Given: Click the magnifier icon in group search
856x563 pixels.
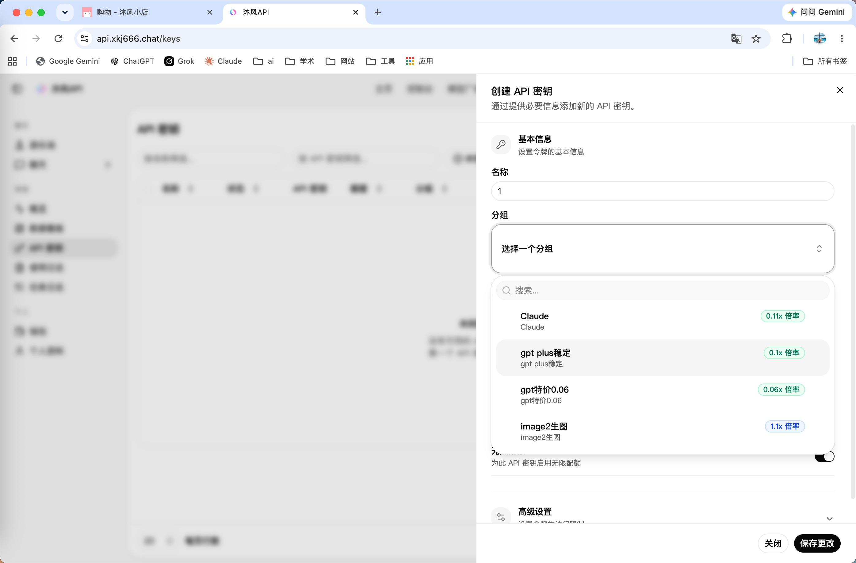Looking at the screenshot, I should [506, 290].
